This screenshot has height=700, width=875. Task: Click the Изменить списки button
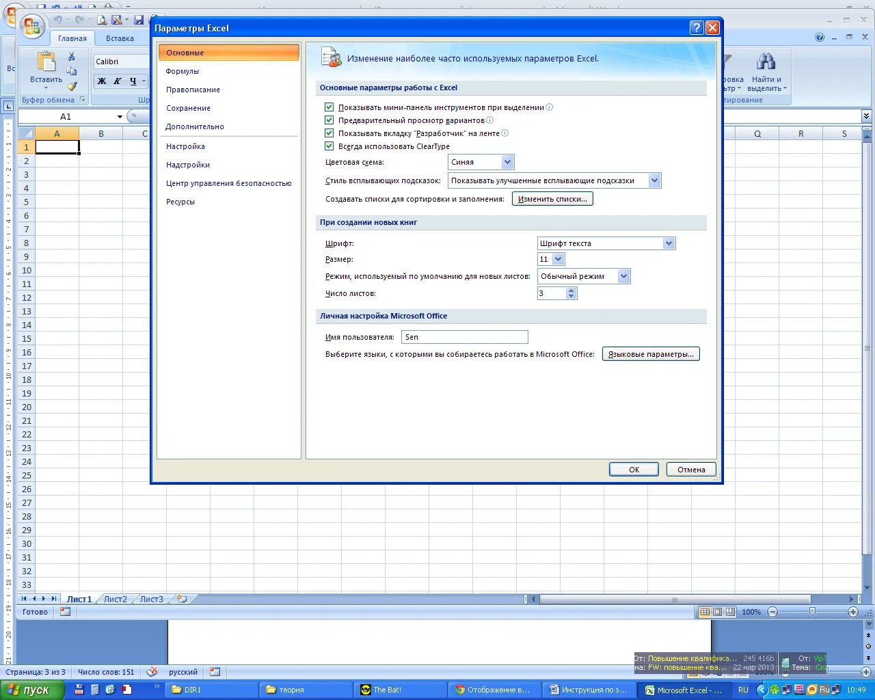(552, 199)
